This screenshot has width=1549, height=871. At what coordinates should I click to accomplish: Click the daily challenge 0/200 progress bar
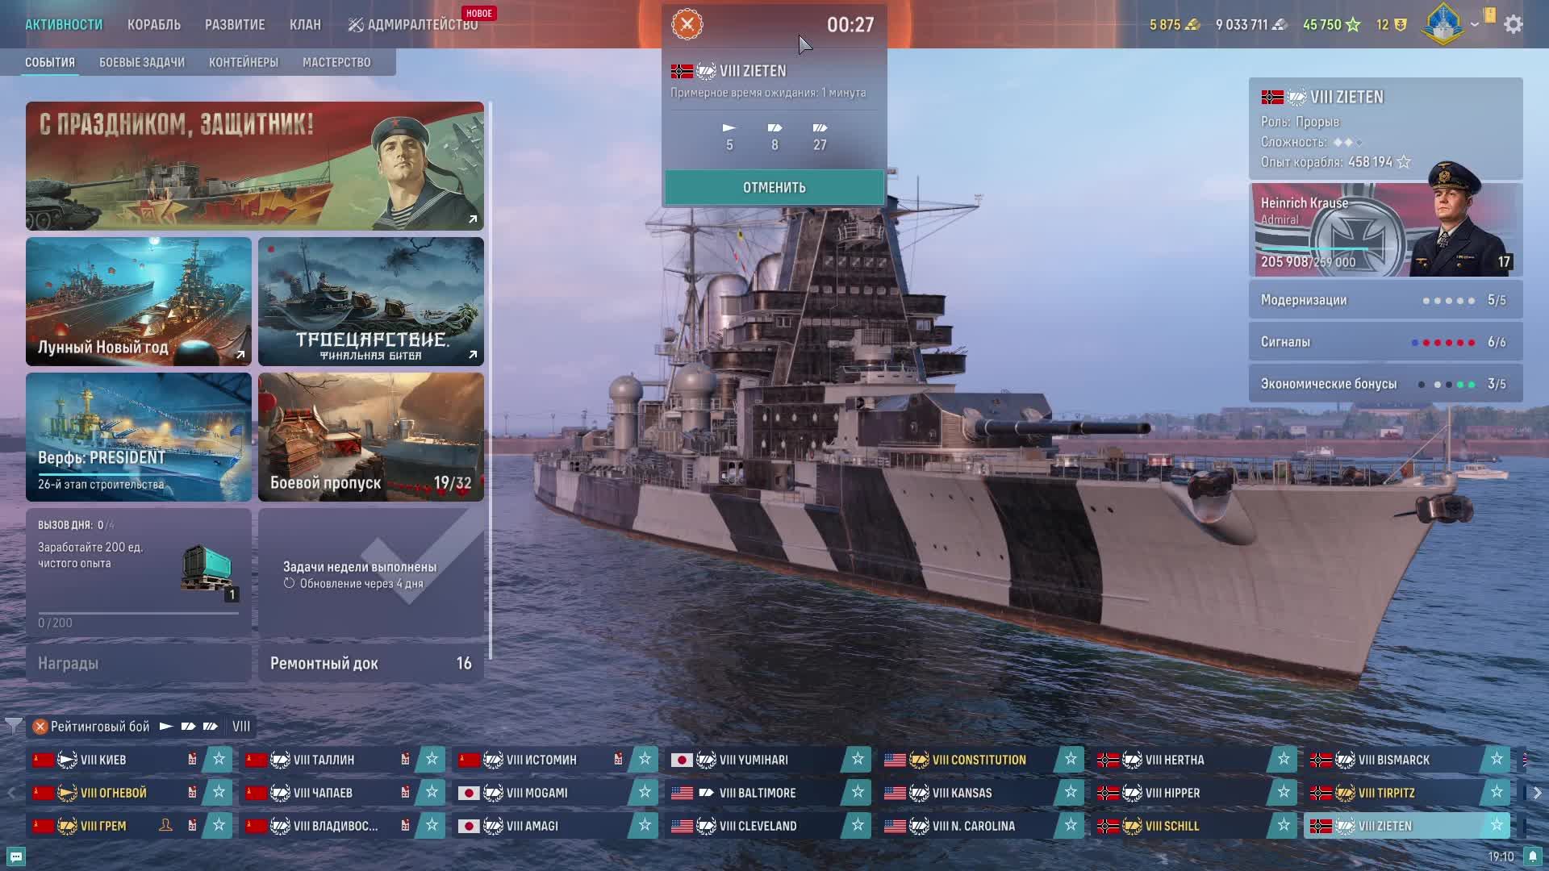click(x=138, y=614)
